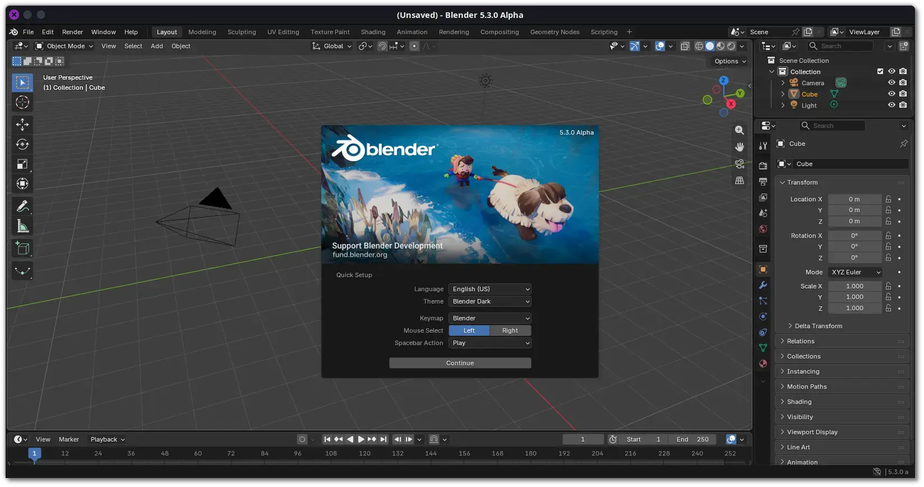
Task: Open the Material properties tab
Action: (x=763, y=364)
